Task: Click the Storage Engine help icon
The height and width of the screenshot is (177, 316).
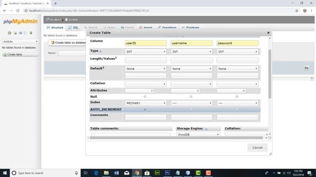Action: click(206, 129)
